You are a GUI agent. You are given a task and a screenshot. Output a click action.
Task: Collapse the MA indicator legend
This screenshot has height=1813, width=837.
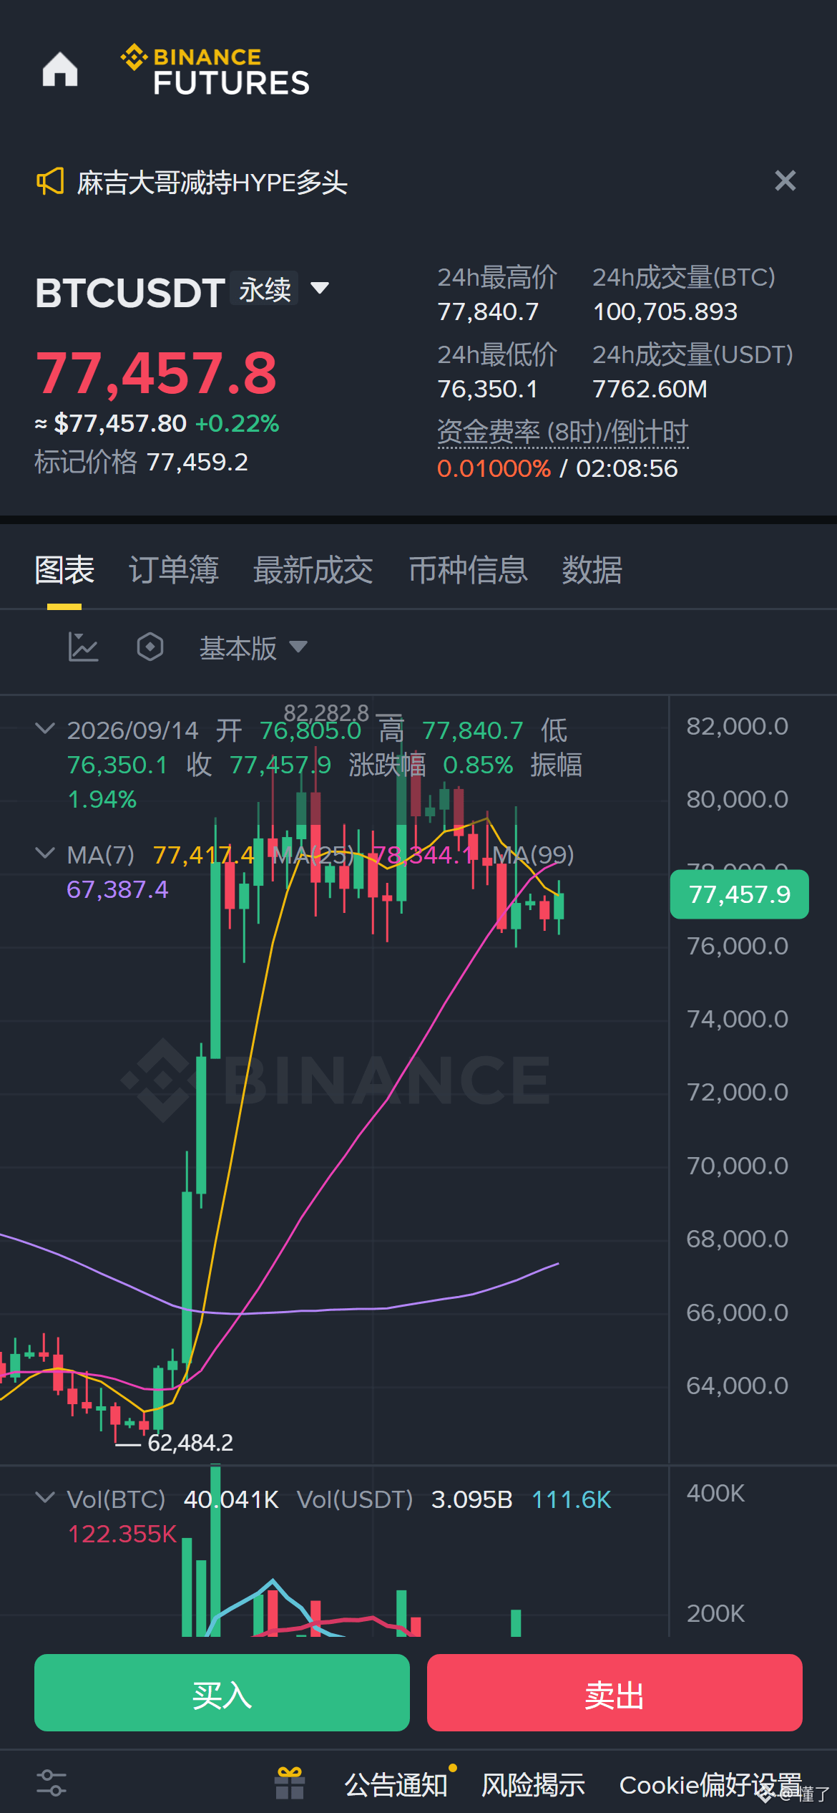tap(44, 853)
